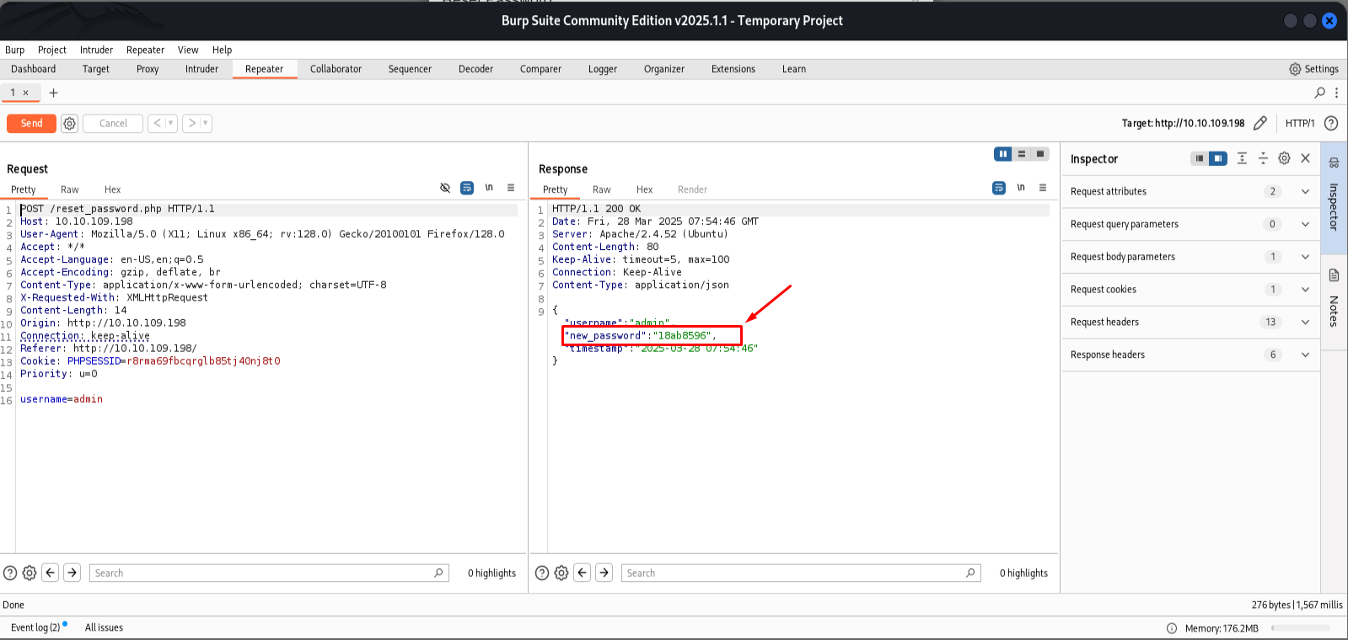Open HTTP/1 protocol selector

pos(1299,123)
